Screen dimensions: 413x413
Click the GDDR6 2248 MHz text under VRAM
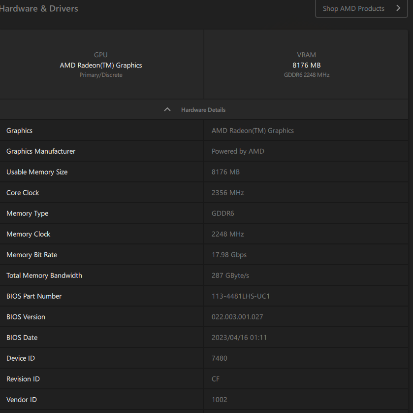307,75
